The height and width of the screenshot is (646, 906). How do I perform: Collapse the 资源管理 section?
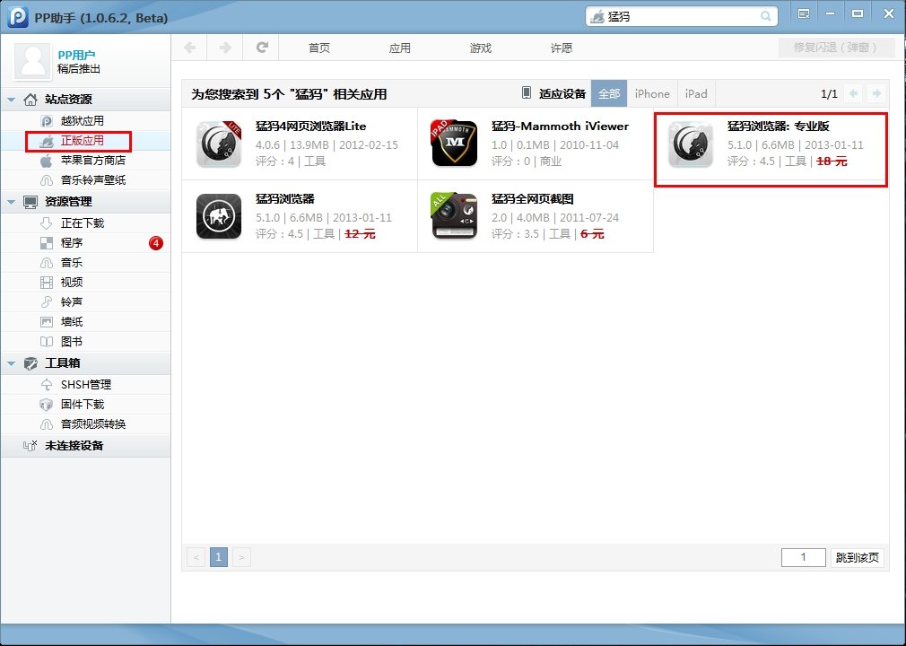tap(11, 202)
